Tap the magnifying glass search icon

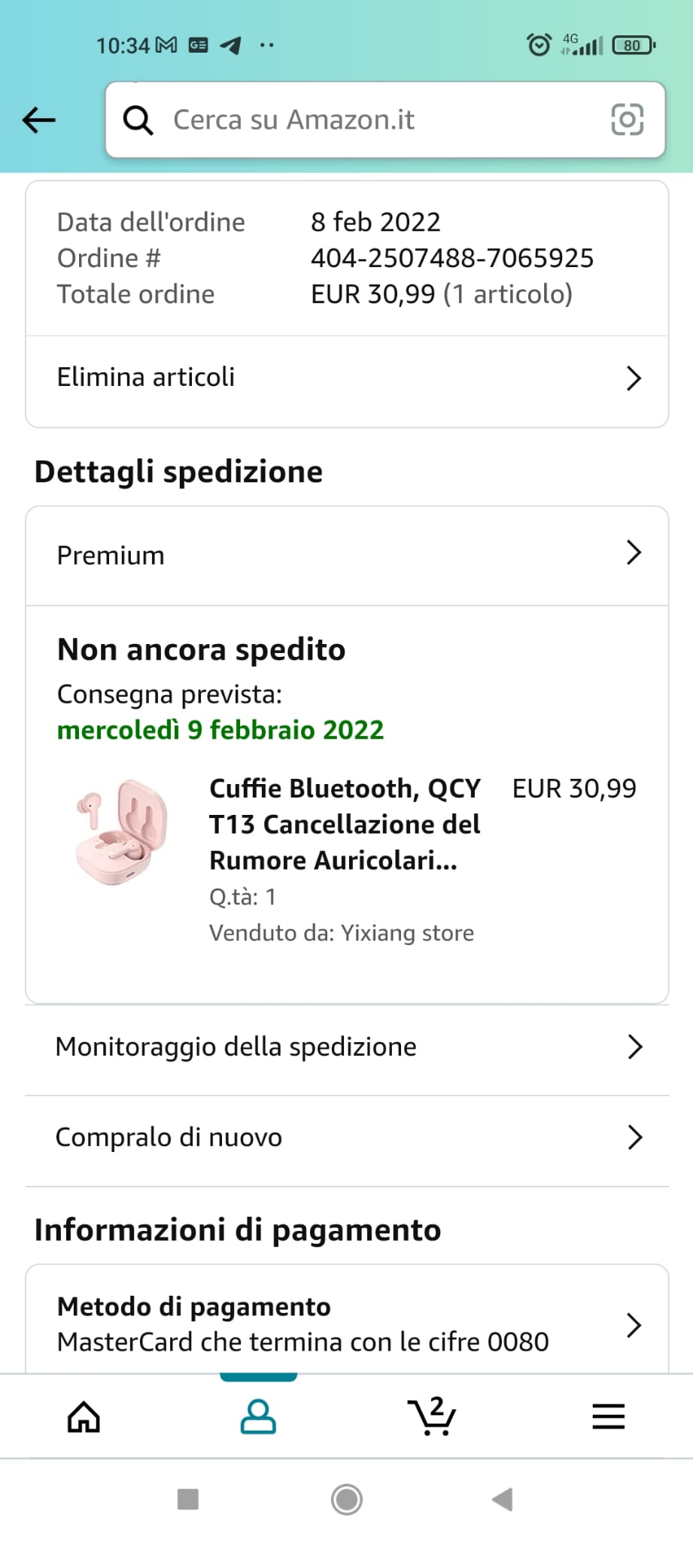pos(138,120)
